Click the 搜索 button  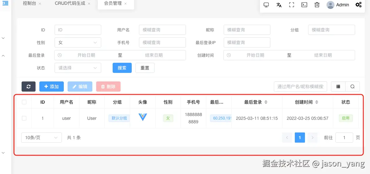click(122, 68)
